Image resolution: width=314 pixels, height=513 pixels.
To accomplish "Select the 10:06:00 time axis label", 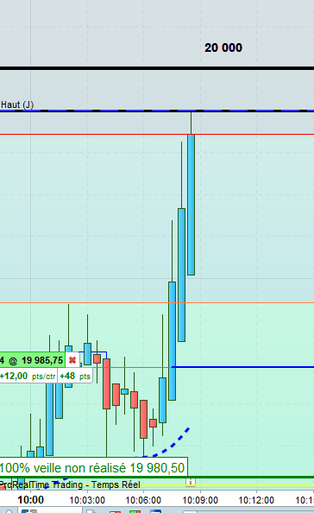I will coord(143,500).
